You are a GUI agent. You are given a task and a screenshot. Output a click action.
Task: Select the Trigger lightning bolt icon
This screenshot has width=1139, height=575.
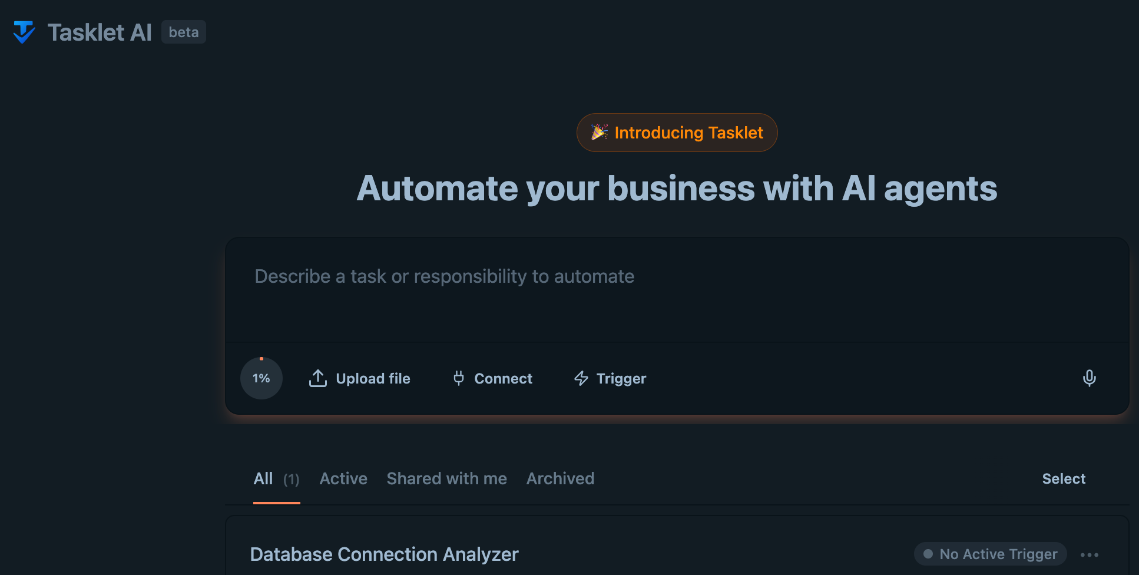pyautogui.click(x=581, y=378)
